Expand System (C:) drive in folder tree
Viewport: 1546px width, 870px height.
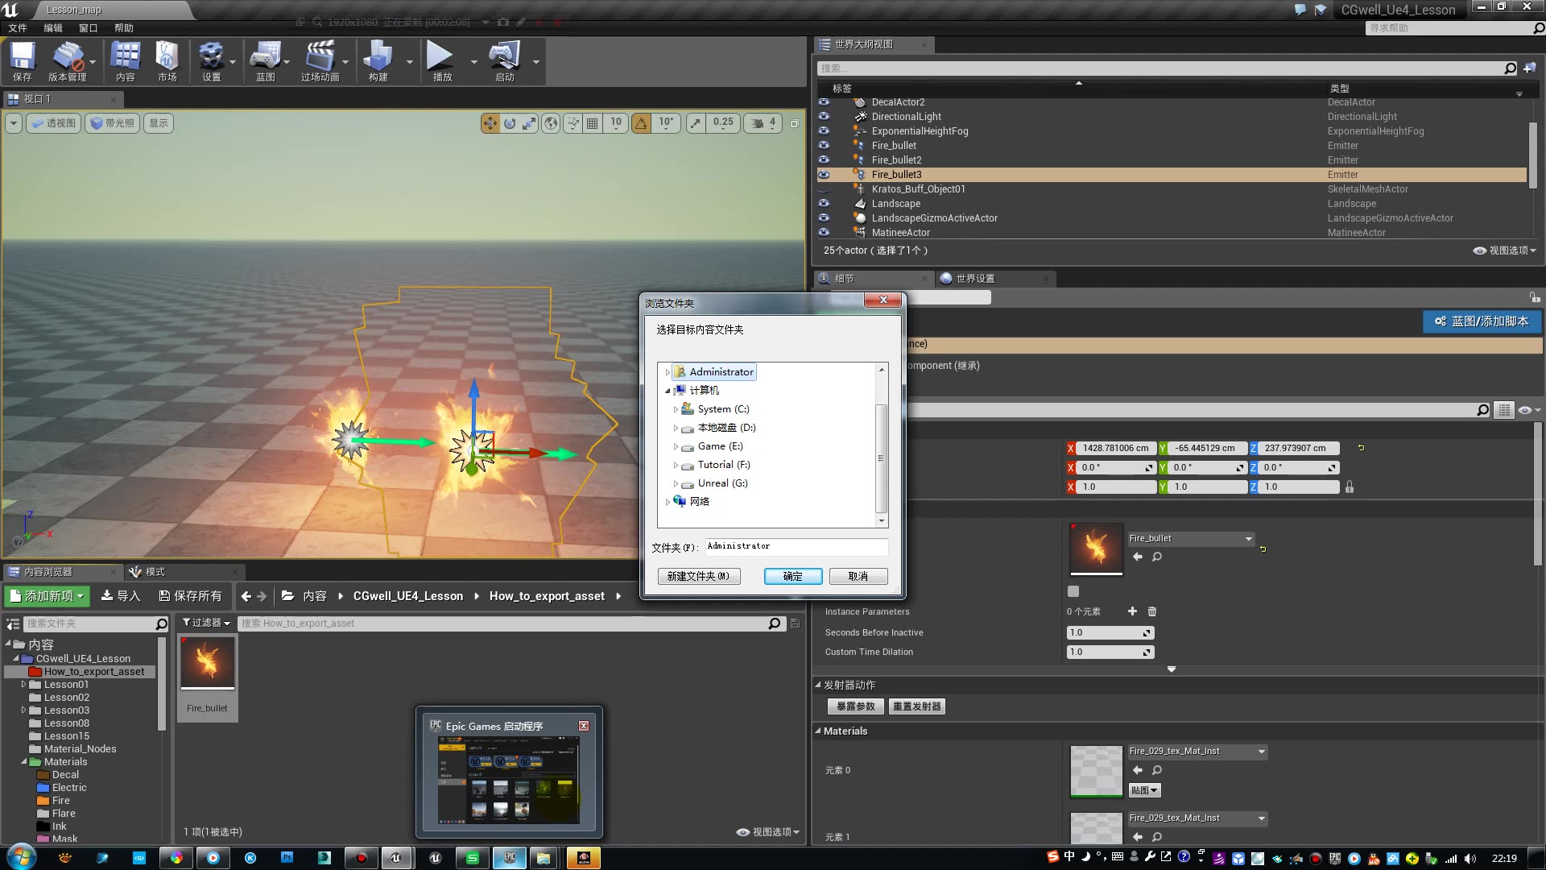click(676, 409)
